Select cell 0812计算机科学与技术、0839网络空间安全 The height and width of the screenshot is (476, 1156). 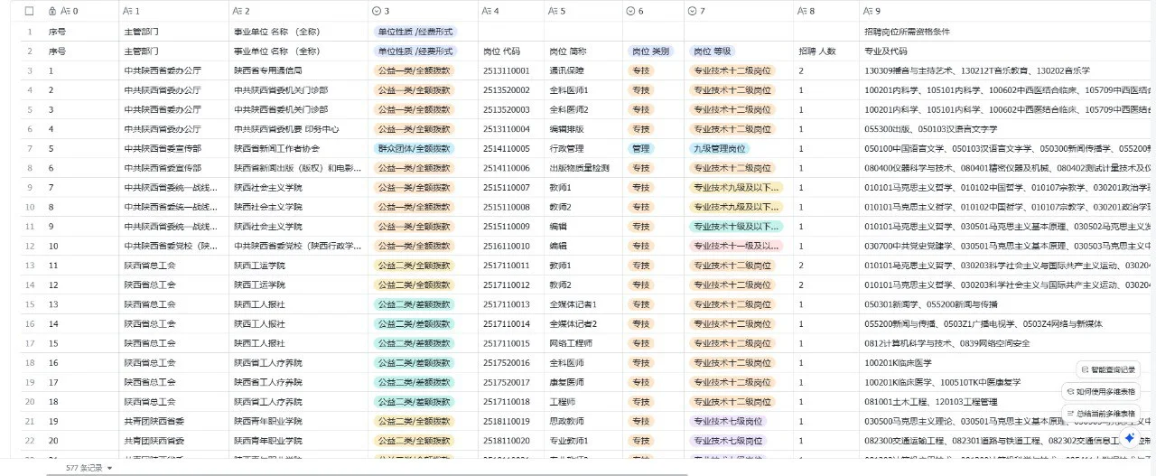coord(1006,343)
